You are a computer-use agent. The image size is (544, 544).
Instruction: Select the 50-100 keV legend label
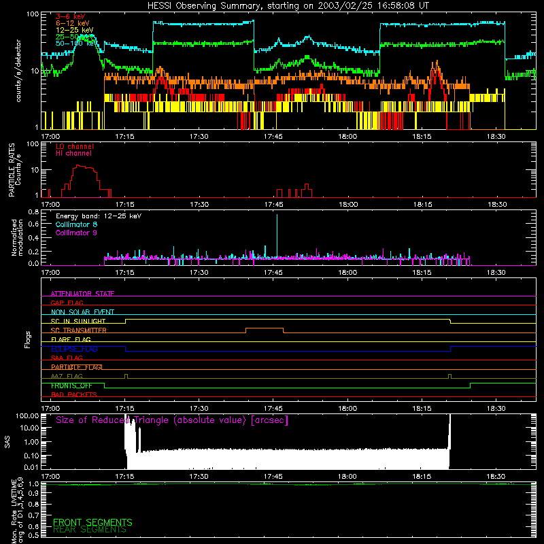(76, 43)
